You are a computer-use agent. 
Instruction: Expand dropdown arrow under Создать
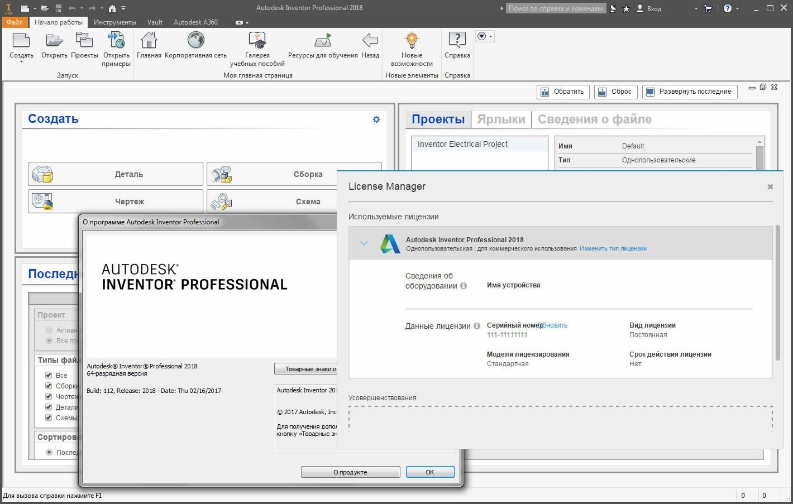point(21,62)
